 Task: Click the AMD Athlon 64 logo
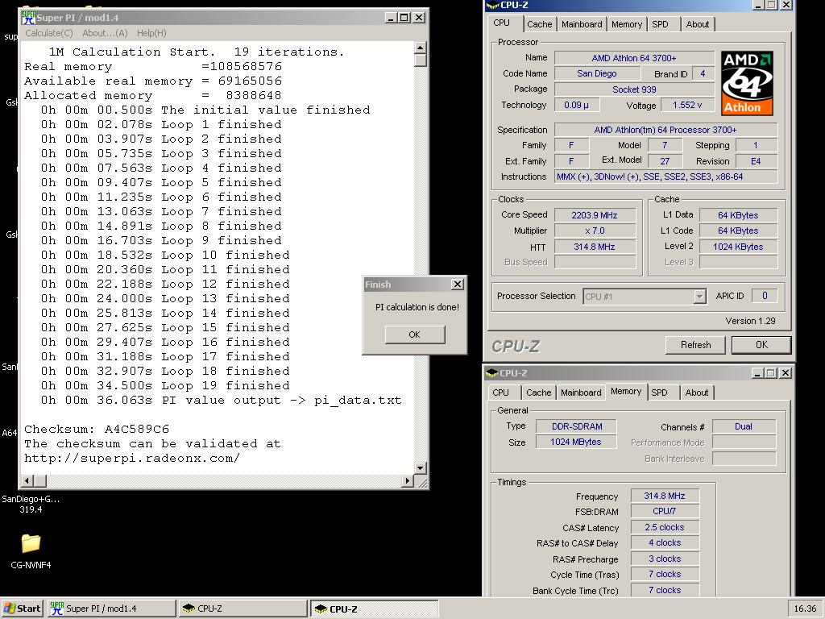747,83
